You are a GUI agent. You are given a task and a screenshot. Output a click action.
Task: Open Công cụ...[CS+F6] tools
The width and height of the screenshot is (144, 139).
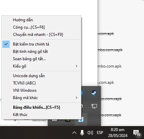click(41, 27)
